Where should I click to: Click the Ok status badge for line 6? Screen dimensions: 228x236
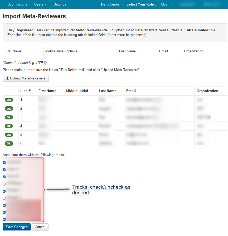9,143
